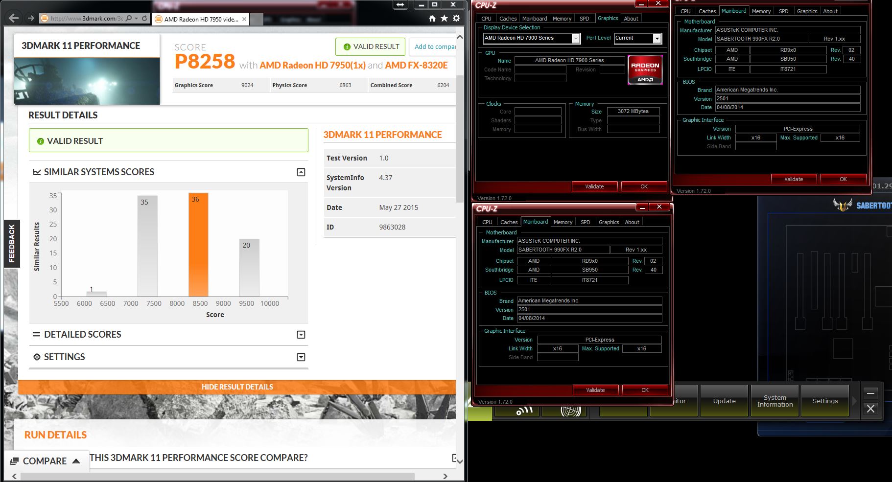Select Caches tab in top-left CPU-Z window
Image resolution: width=892 pixels, height=482 pixels.
508,19
